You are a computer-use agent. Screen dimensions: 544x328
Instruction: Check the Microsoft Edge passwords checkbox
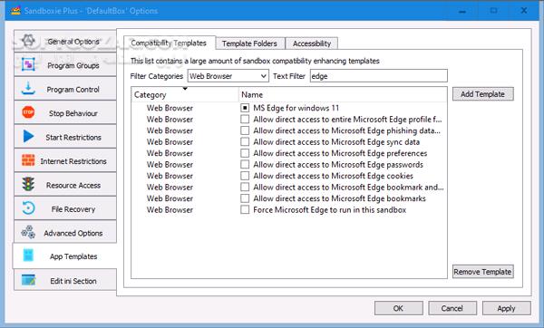(x=245, y=164)
